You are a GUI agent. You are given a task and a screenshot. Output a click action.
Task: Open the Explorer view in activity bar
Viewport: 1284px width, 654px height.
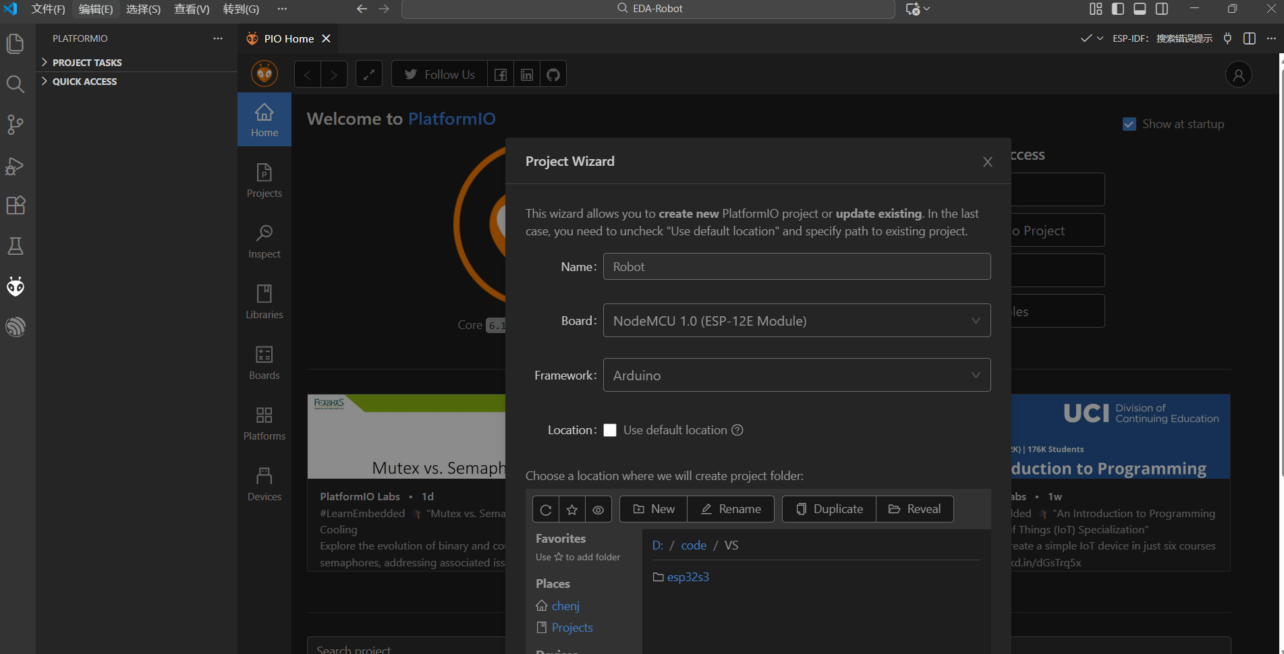pos(15,44)
